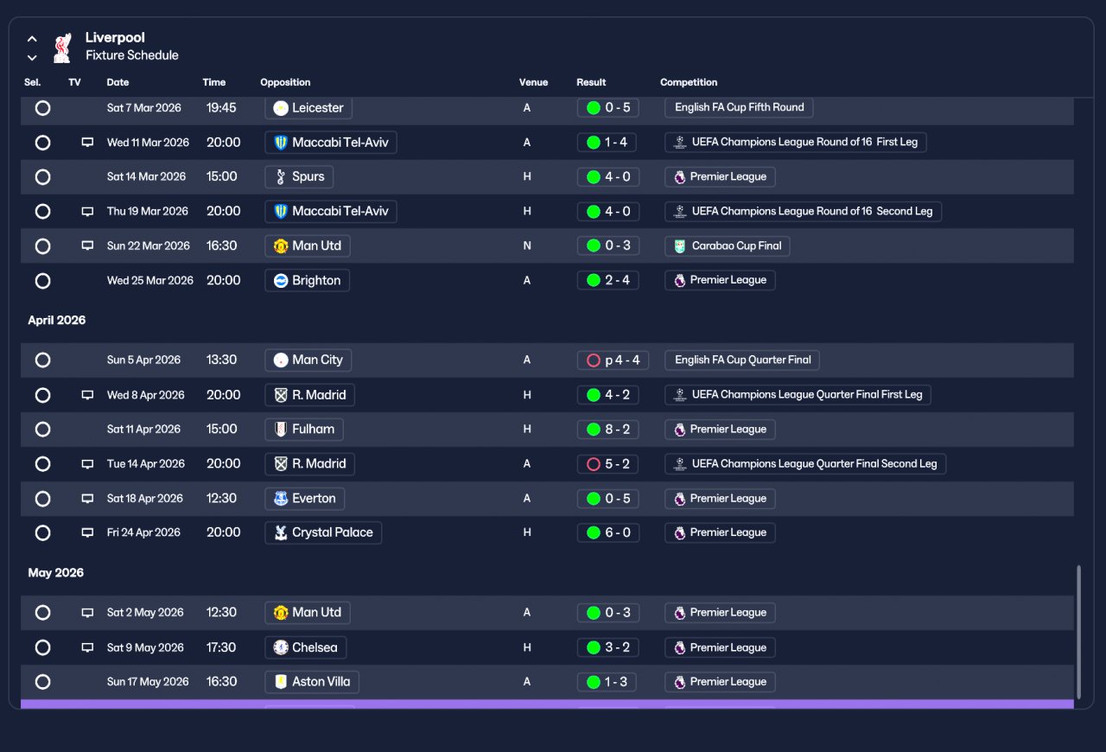The image size is (1106, 752).
Task: Click date Sat 11 Apr 2026
Action: click(x=144, y=430)
